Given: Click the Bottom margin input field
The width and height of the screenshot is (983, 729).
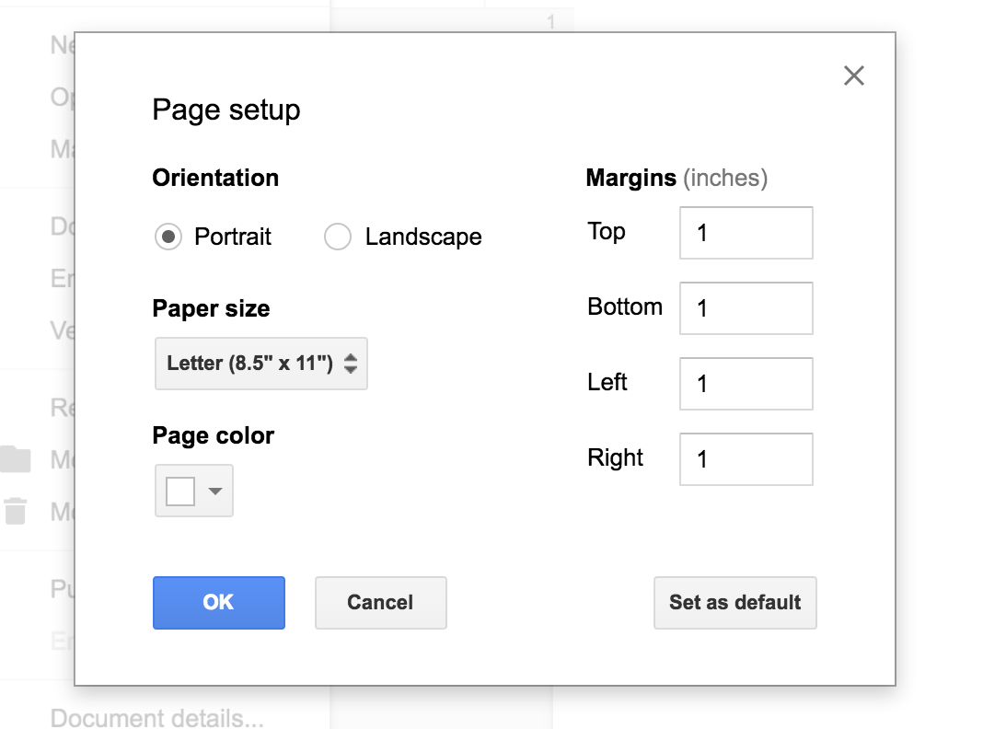Looking at the screenshot, I should [x=746, y=308].
